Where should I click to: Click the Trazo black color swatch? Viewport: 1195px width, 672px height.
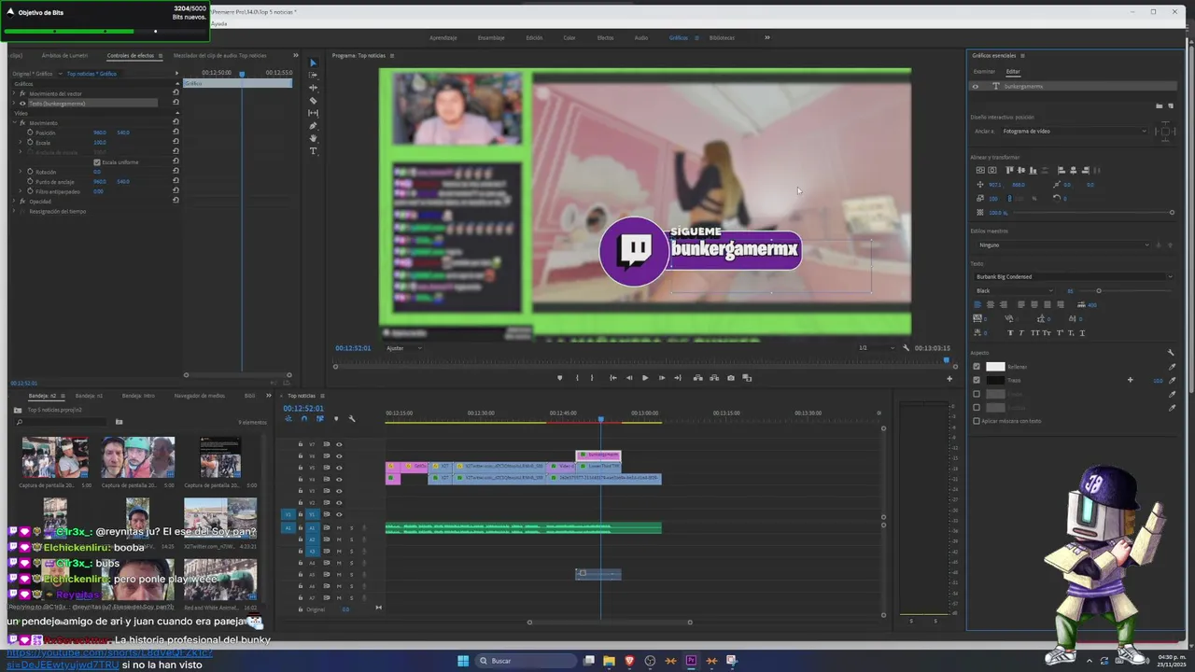pyautogui.click(x=995, y=380)
